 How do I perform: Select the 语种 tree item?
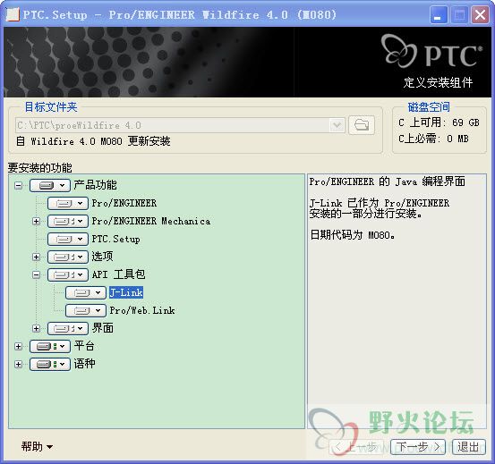[x=84, y=364]
